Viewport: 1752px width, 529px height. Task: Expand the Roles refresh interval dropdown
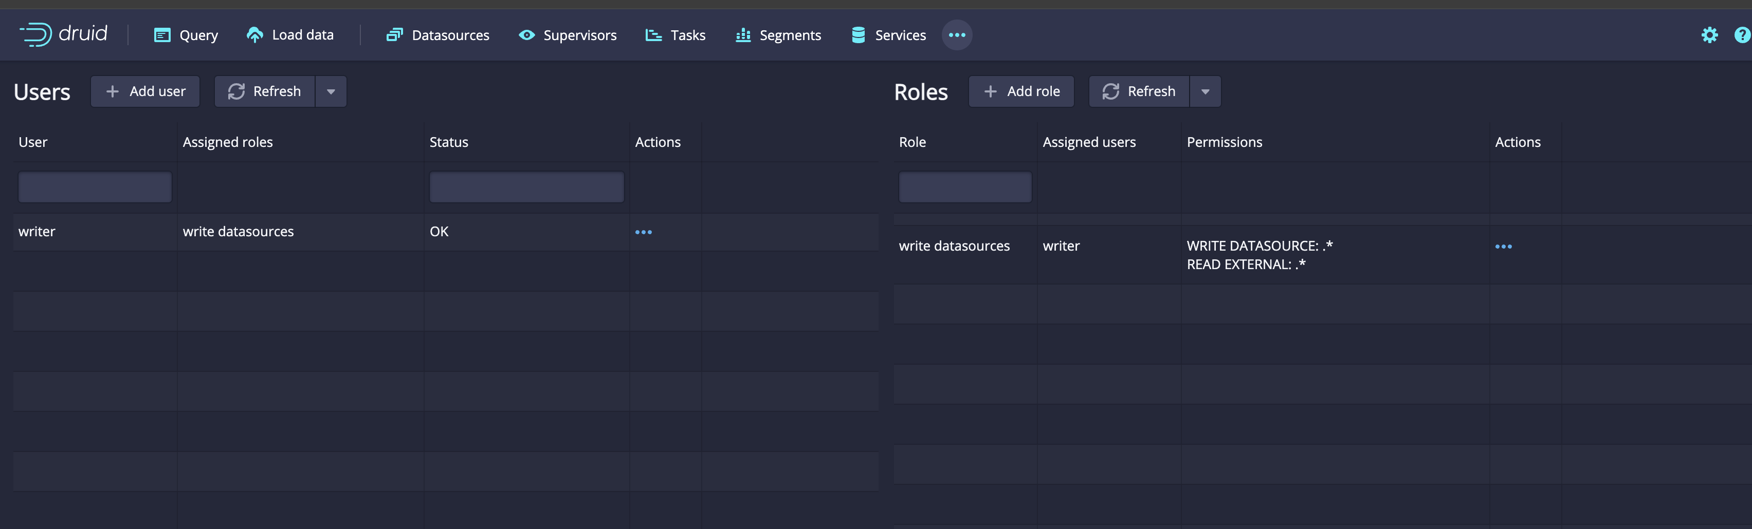click(1205, 91)
